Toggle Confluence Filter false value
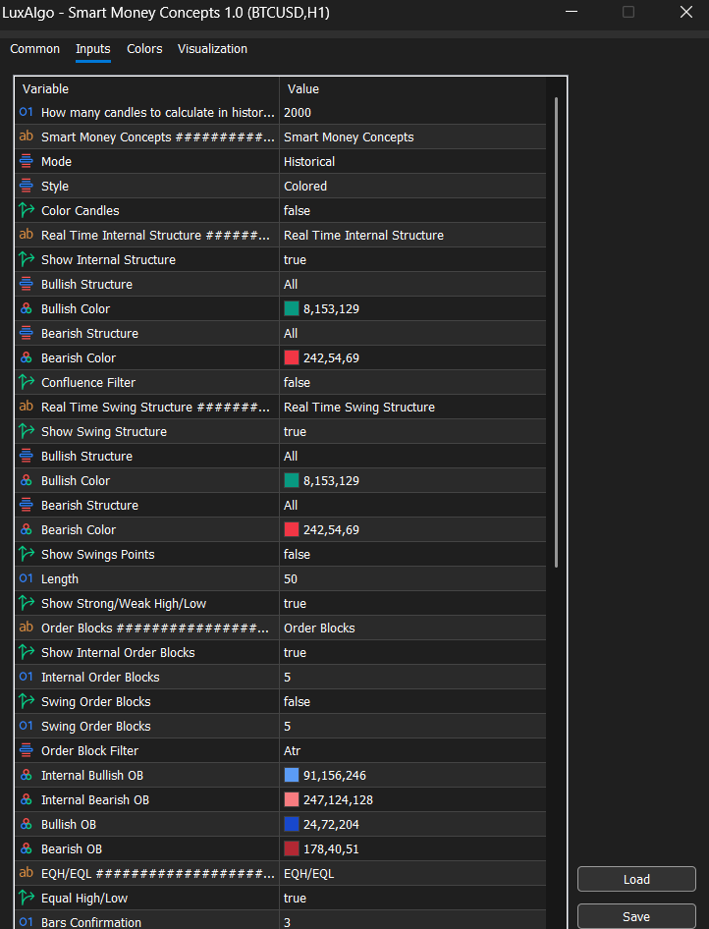709x929 pixels. click(412, 382)
